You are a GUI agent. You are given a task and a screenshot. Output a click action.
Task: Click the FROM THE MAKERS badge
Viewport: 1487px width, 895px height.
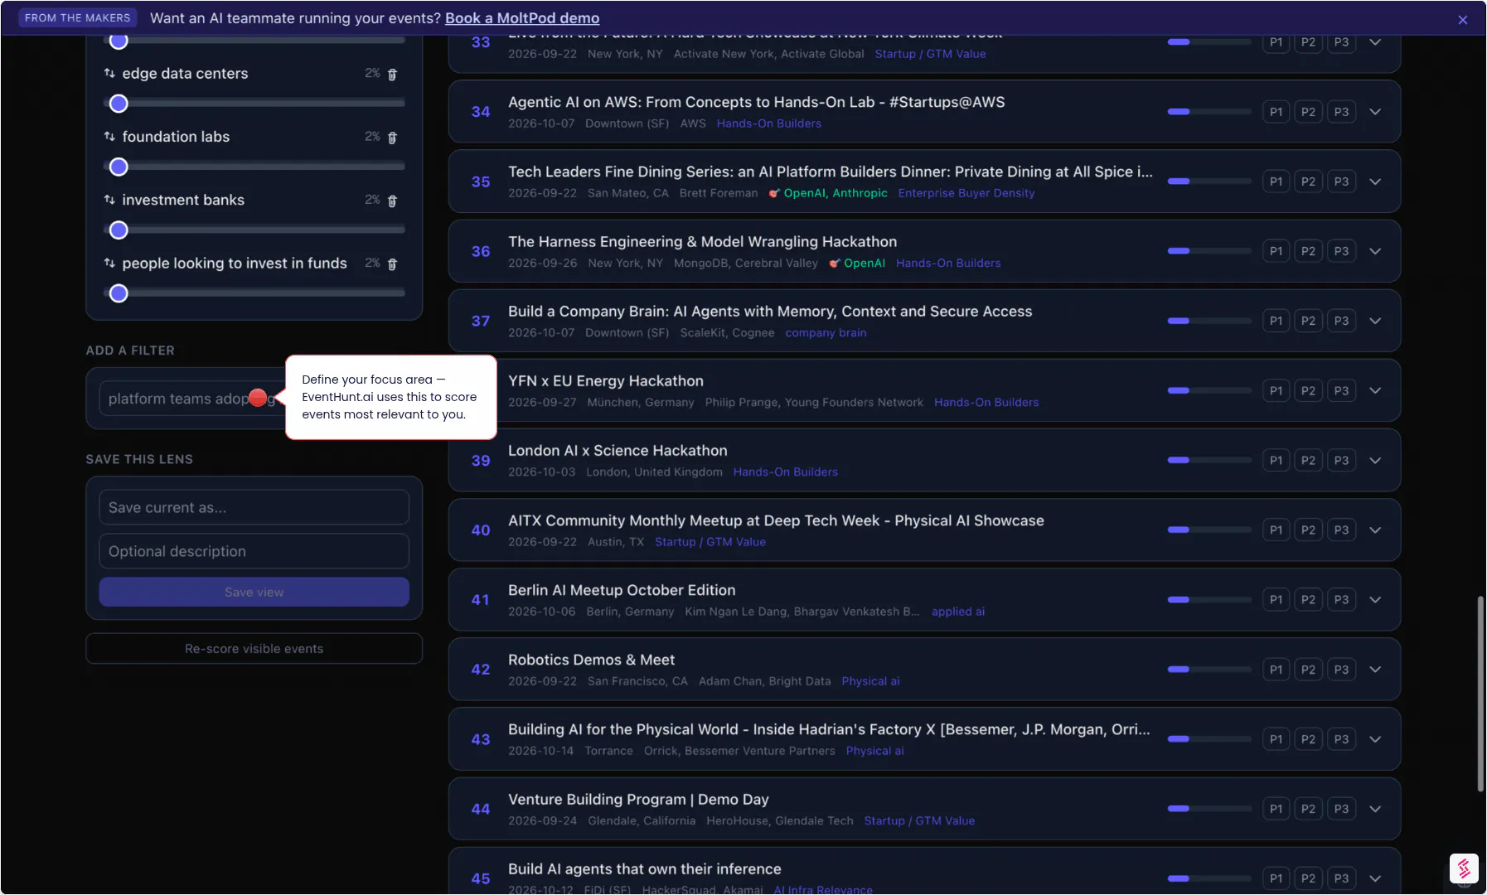78,17
